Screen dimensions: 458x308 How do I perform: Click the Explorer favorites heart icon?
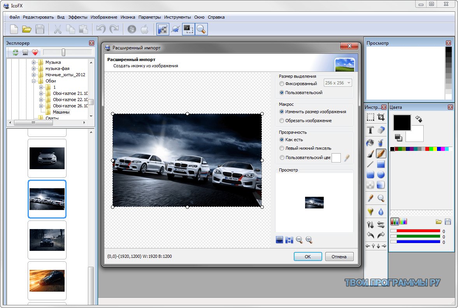(35, 52)
